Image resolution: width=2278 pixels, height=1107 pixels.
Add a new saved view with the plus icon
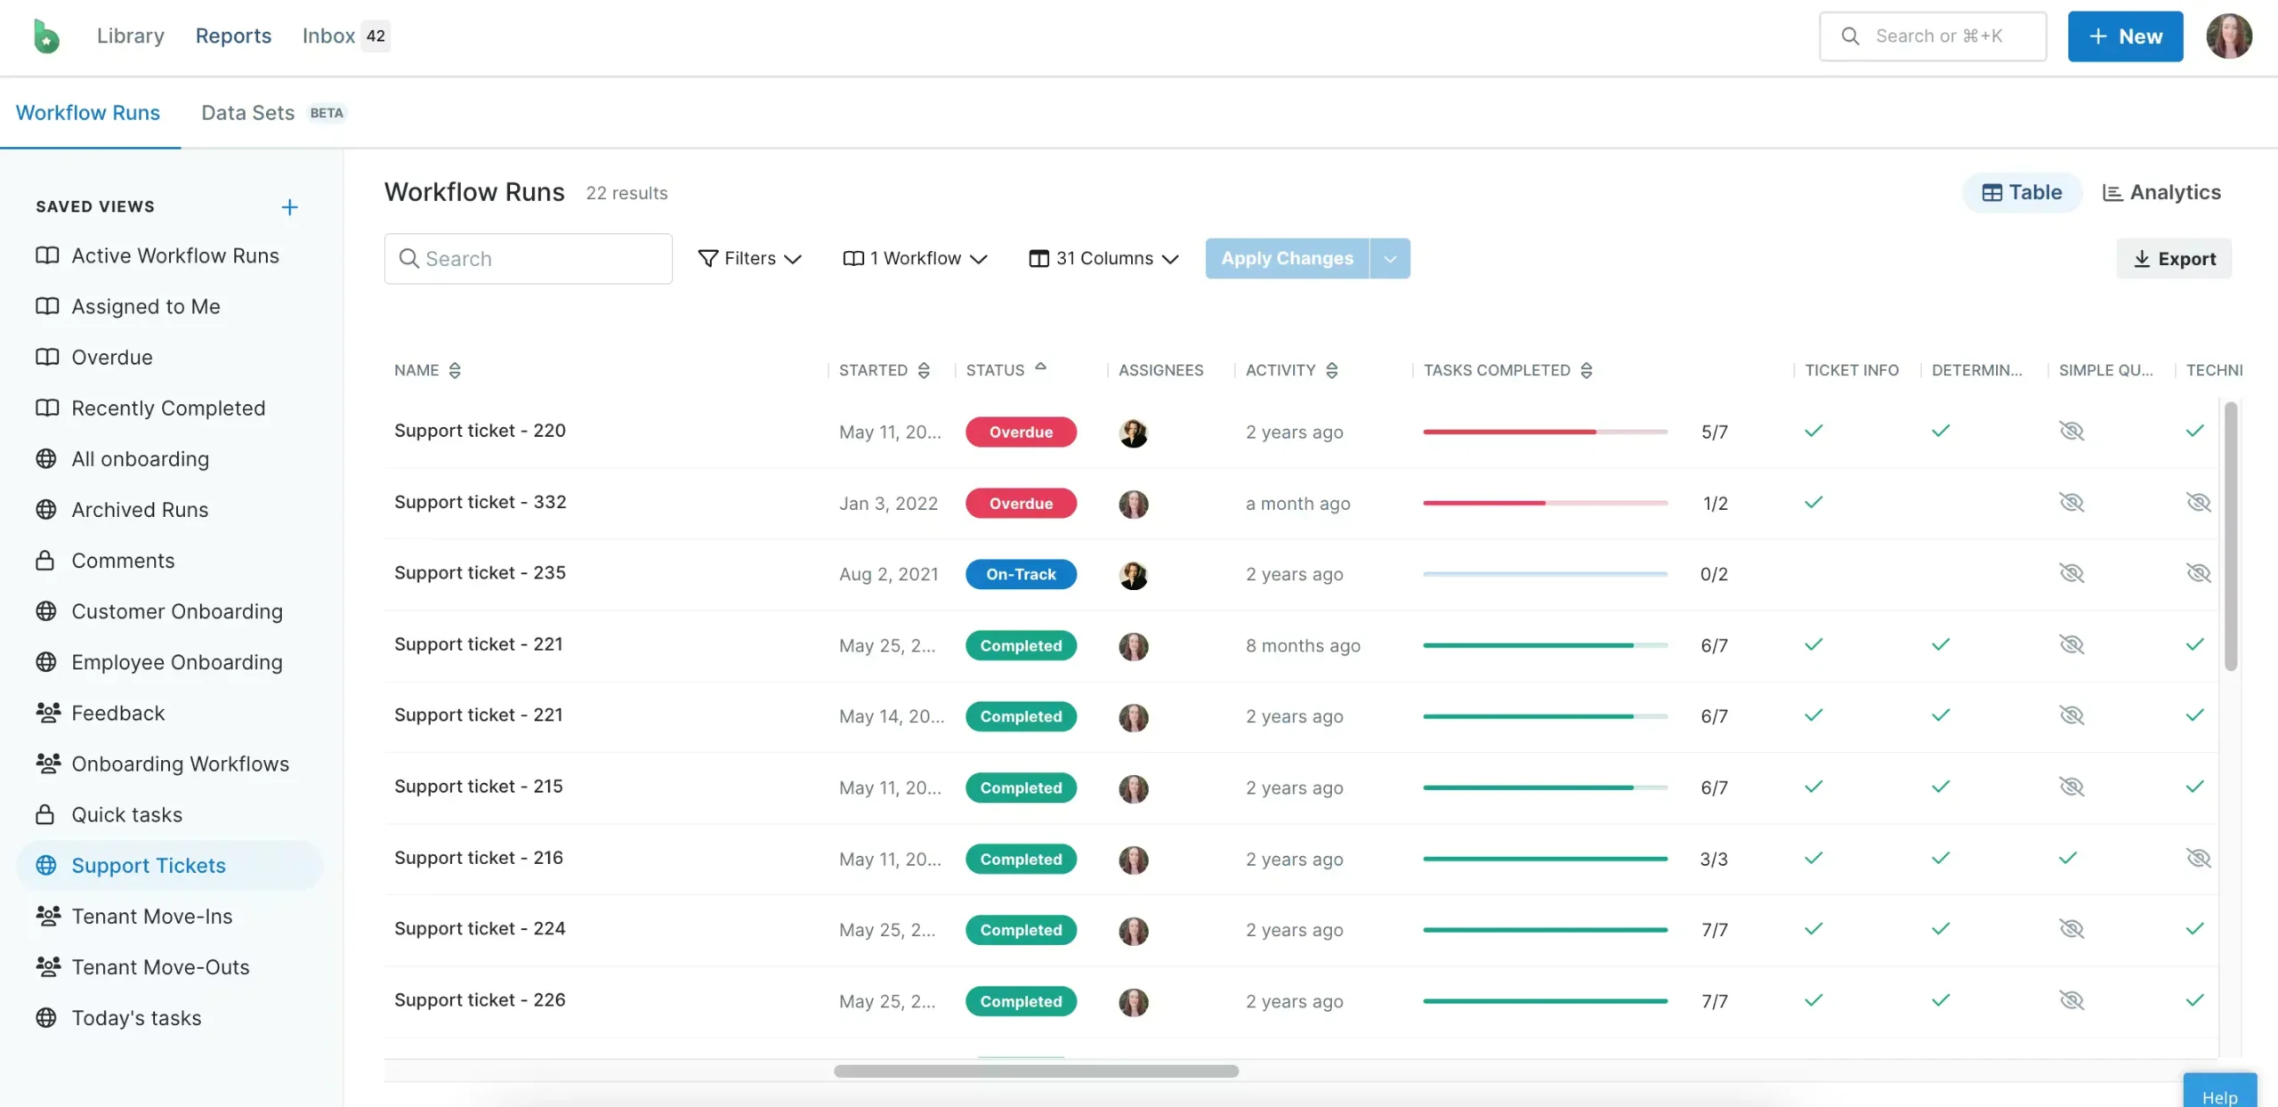tap(288, 206)
